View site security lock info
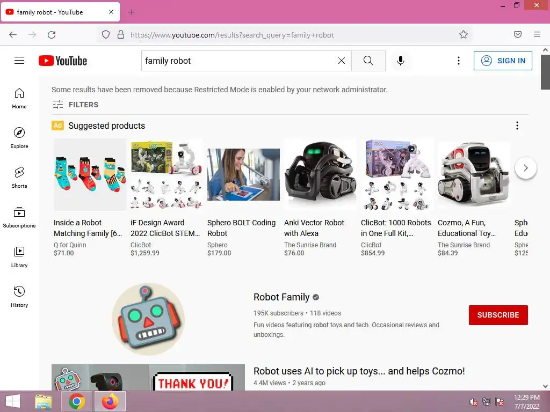The width and height of the screenshot is (550, 412). point(121,34)
